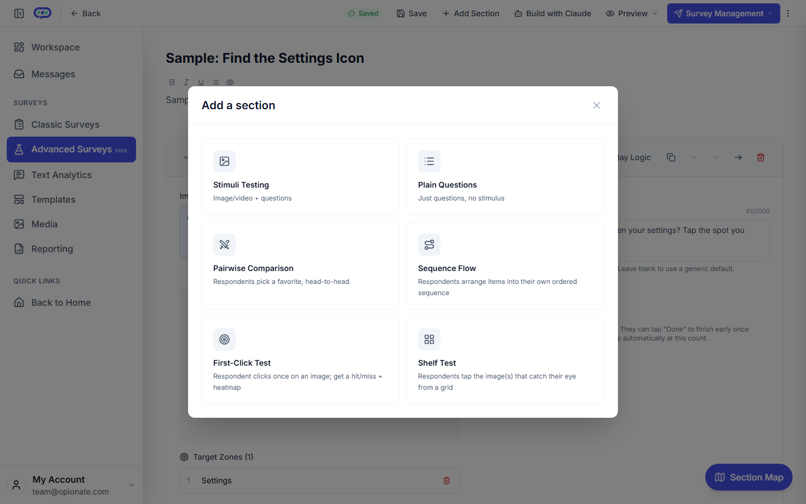This screenshot has width=806, height=504.
Task: Click Back to Home link
Action: click(71, 302)
